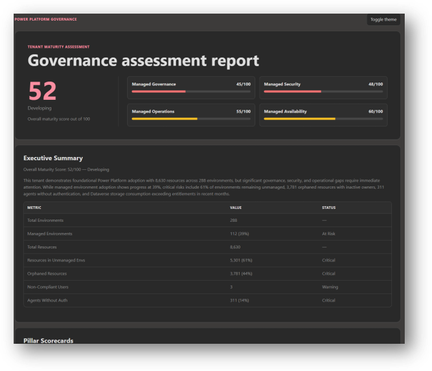Click the Developing maturity label

(40, 108)
